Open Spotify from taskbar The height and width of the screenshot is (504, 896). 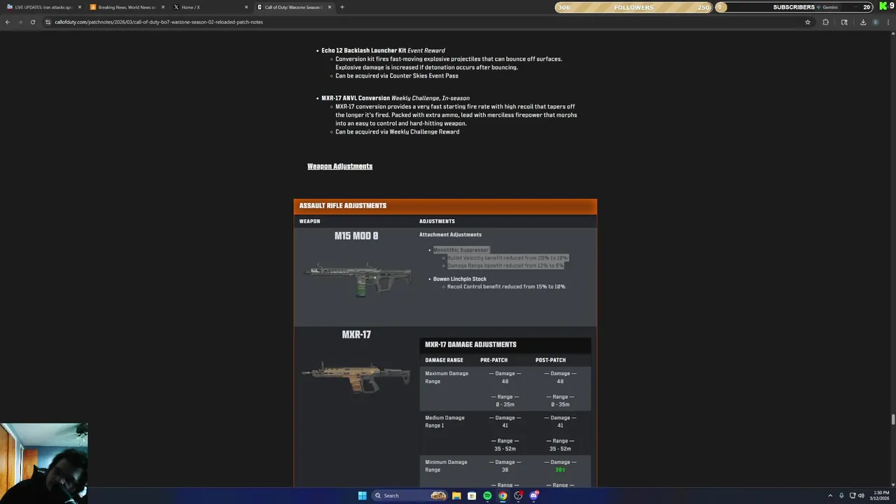[487, 496]
